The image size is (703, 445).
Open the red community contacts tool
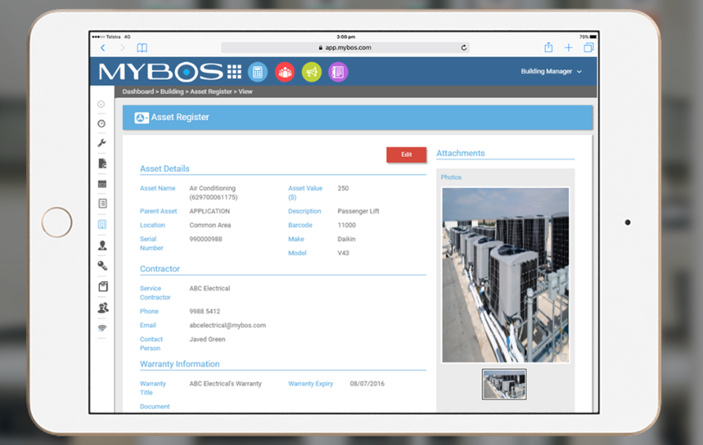point(285,72)
